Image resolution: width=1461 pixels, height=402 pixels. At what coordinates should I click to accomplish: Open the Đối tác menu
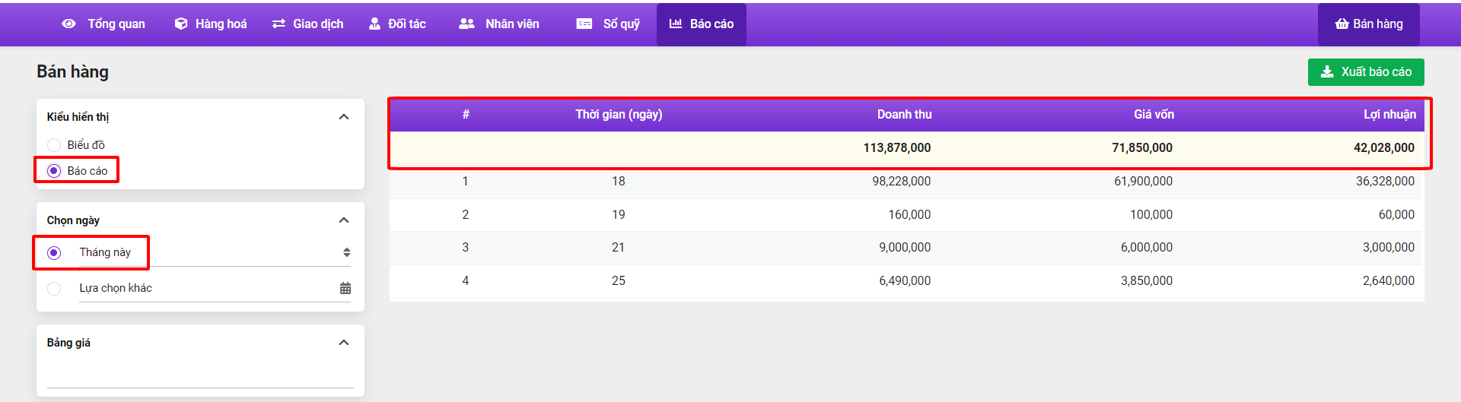pyautogui.click(x=397, y=24)
